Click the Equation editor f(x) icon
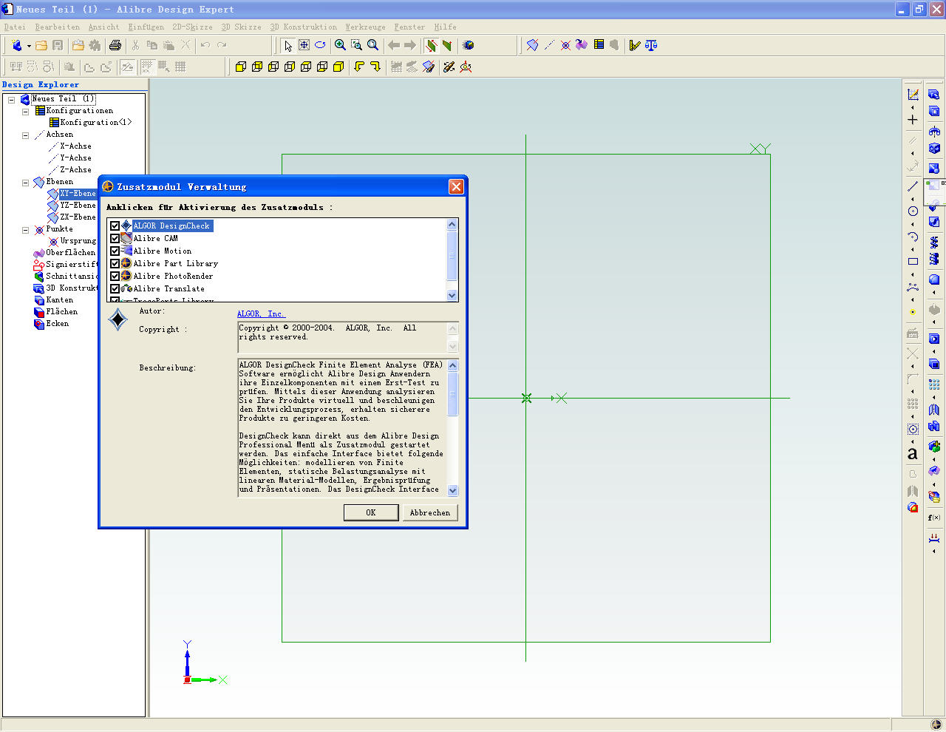946x732 pixels. [934, 518]
